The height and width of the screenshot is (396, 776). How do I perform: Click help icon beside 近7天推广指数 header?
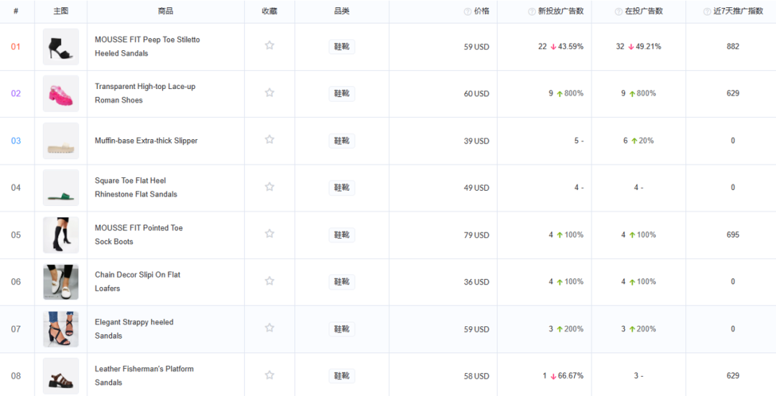tap(707, 12)
